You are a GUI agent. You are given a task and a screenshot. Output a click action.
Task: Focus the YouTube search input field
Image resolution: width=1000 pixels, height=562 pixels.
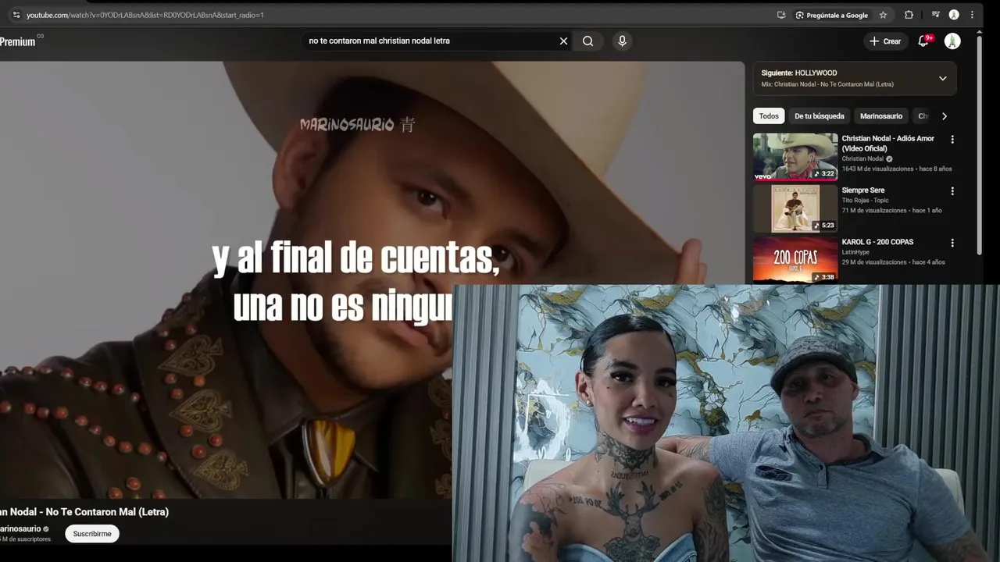[x=430, y=41]
